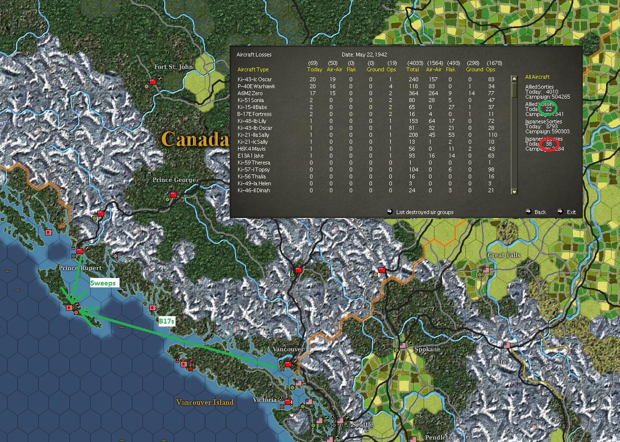Image resolution: width=620 pixels, height=442 pixels.
Task: Click the arrow icon beside Back
Action: click(x=529, y=212)
